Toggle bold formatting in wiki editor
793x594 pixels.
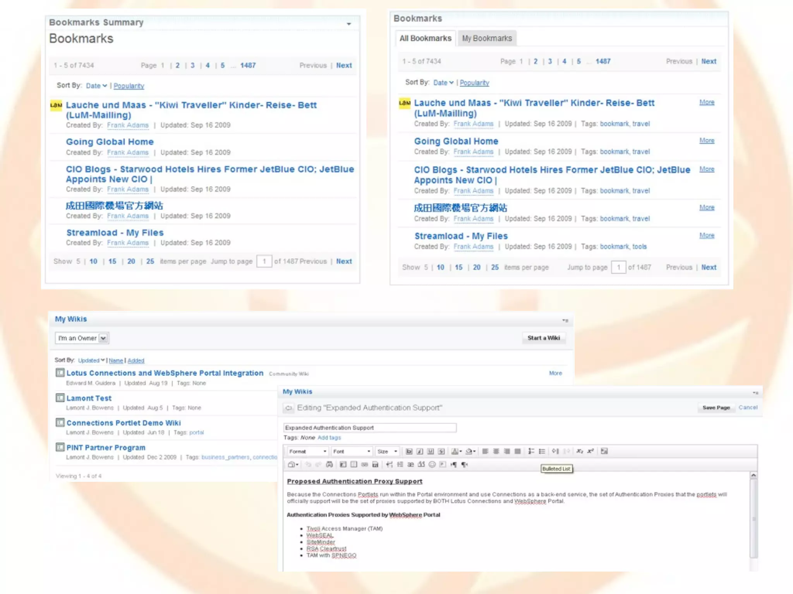(x=409, y=451)
